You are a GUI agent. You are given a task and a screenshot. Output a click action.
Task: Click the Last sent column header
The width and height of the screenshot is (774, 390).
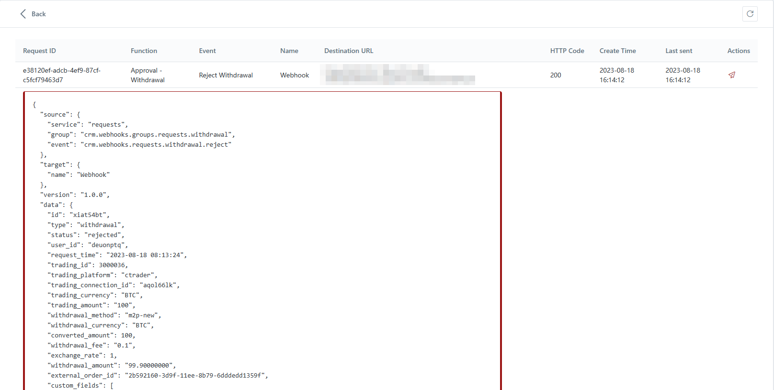pyautogui.click(x=678, y=51)
